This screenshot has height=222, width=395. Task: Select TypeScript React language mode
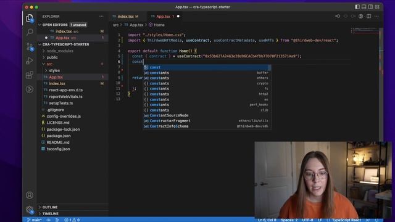(x=346, y=220)
